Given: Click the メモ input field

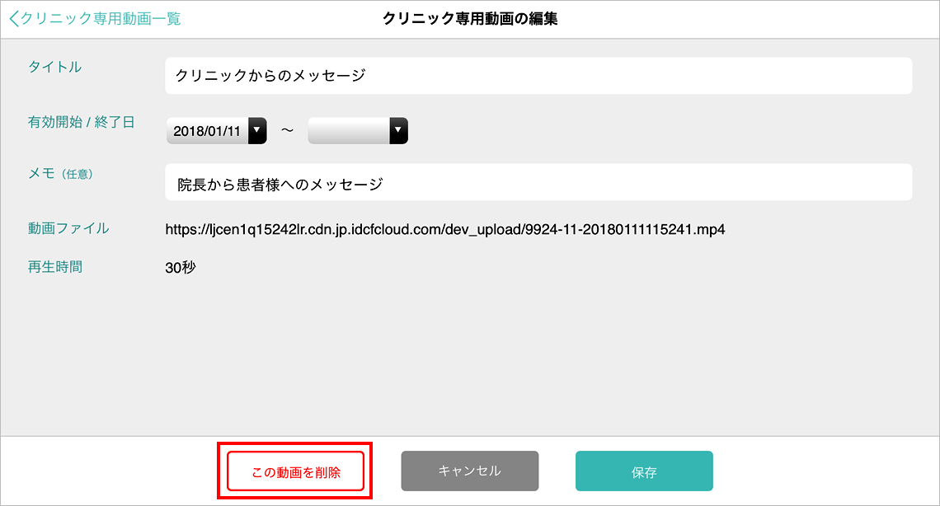Looking at the screenshot, I should [538, 182].
